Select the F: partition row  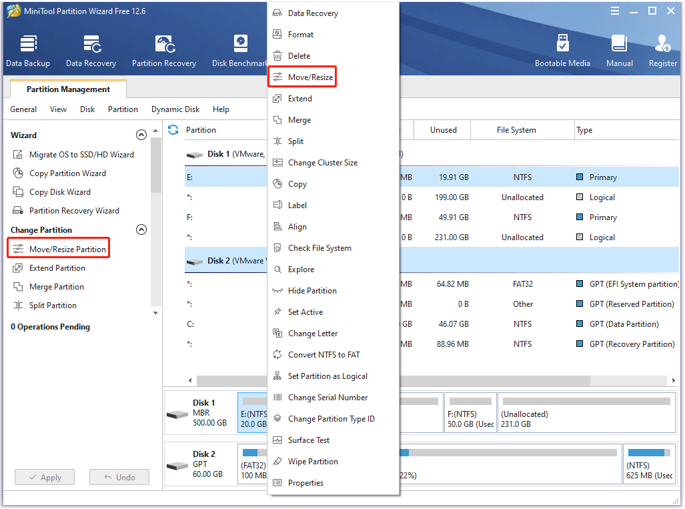pyautogui.click(x=432, y=217)
